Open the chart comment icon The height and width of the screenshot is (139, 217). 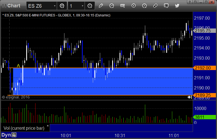point(166,6)
